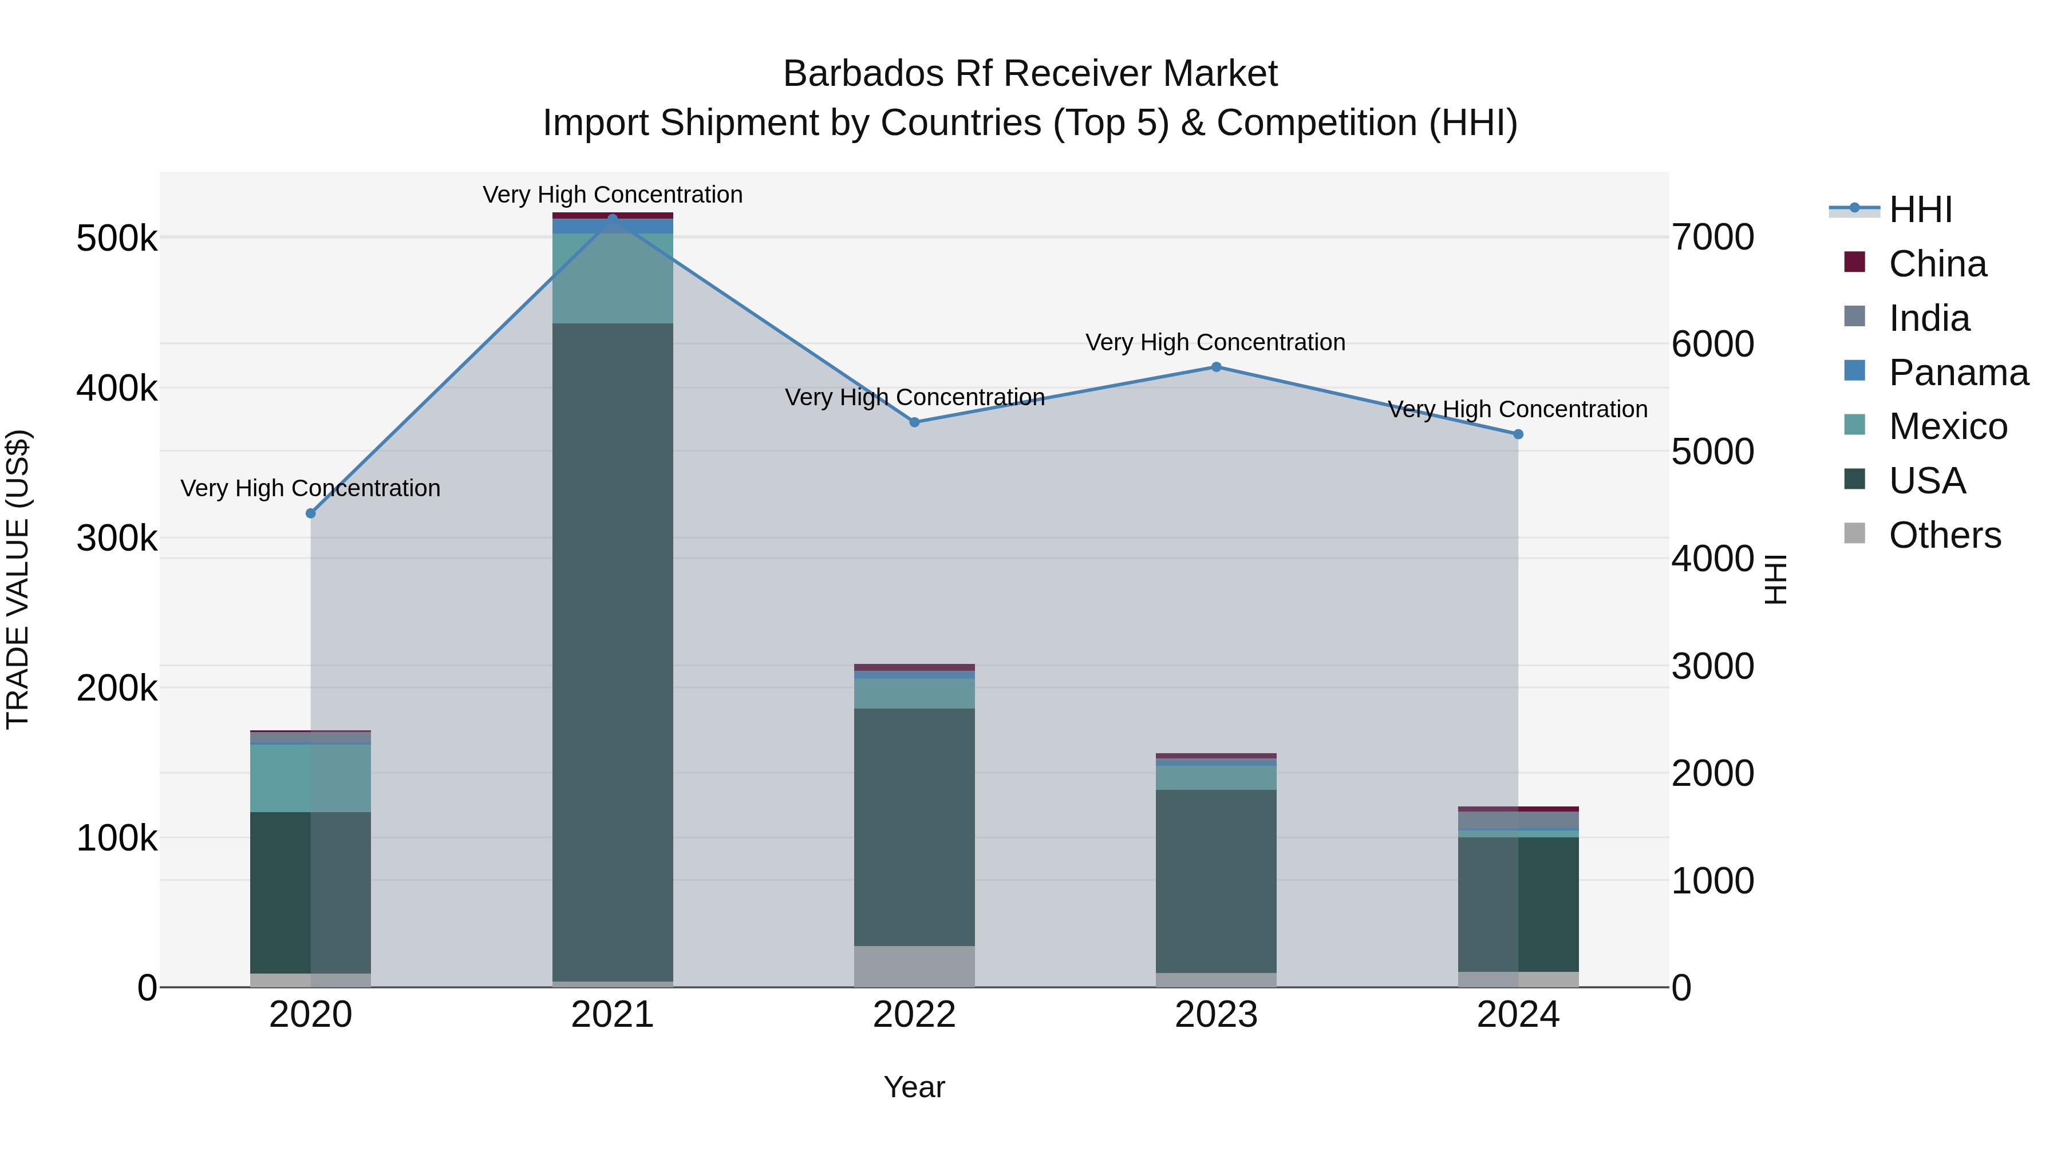2061x1159 pixels.
Task: Click the 'TRADE VALUE (US$)' axis title
Action: coord(18,579)
